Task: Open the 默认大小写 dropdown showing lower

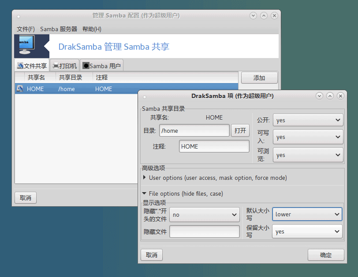Action: pos(307,214)
